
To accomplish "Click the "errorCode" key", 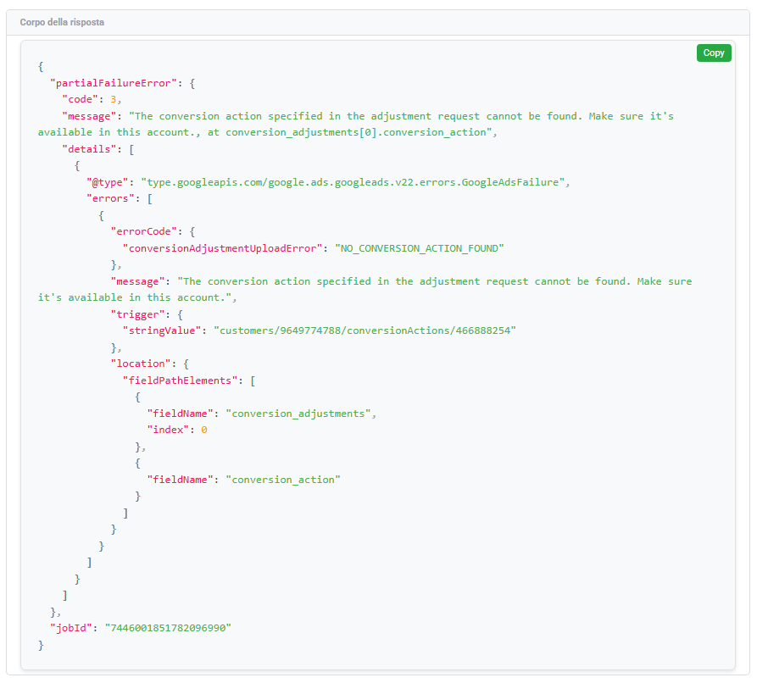I will [142, 231].
